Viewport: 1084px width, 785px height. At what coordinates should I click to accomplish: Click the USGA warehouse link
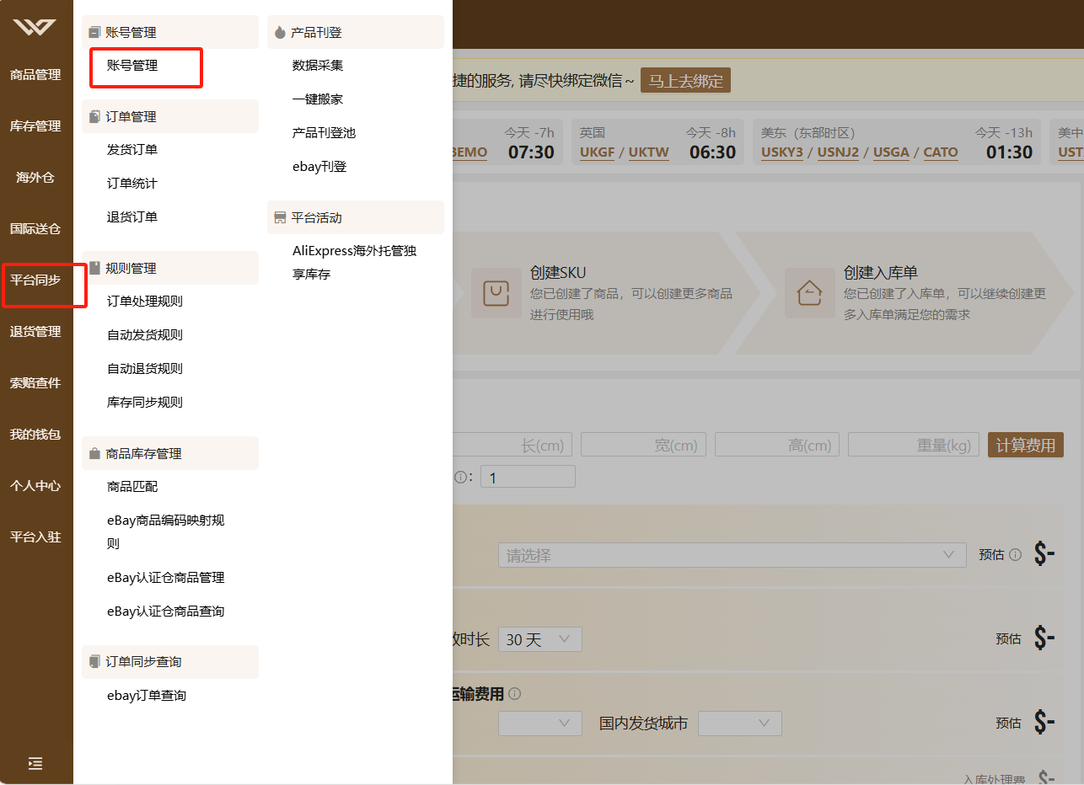pos(891,152)
